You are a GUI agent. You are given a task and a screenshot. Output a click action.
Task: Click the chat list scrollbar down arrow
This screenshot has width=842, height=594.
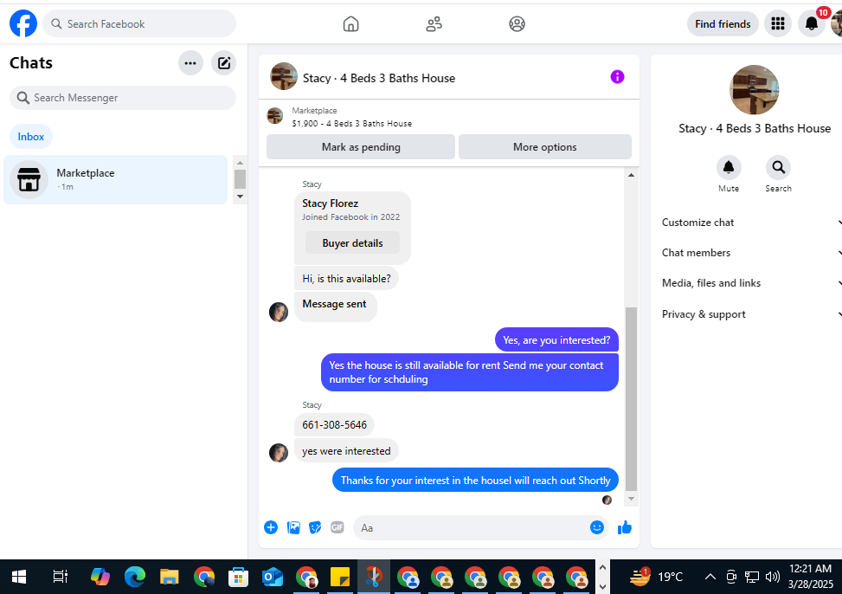[240, 197]
